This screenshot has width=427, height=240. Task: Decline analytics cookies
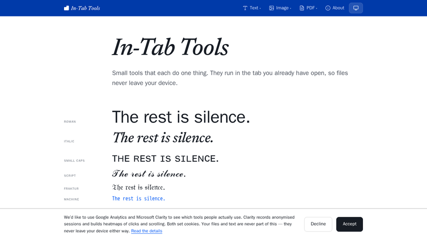coord(318,224)
